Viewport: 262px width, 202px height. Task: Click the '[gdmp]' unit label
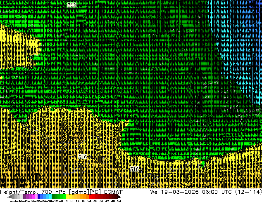tap(79, 192)
